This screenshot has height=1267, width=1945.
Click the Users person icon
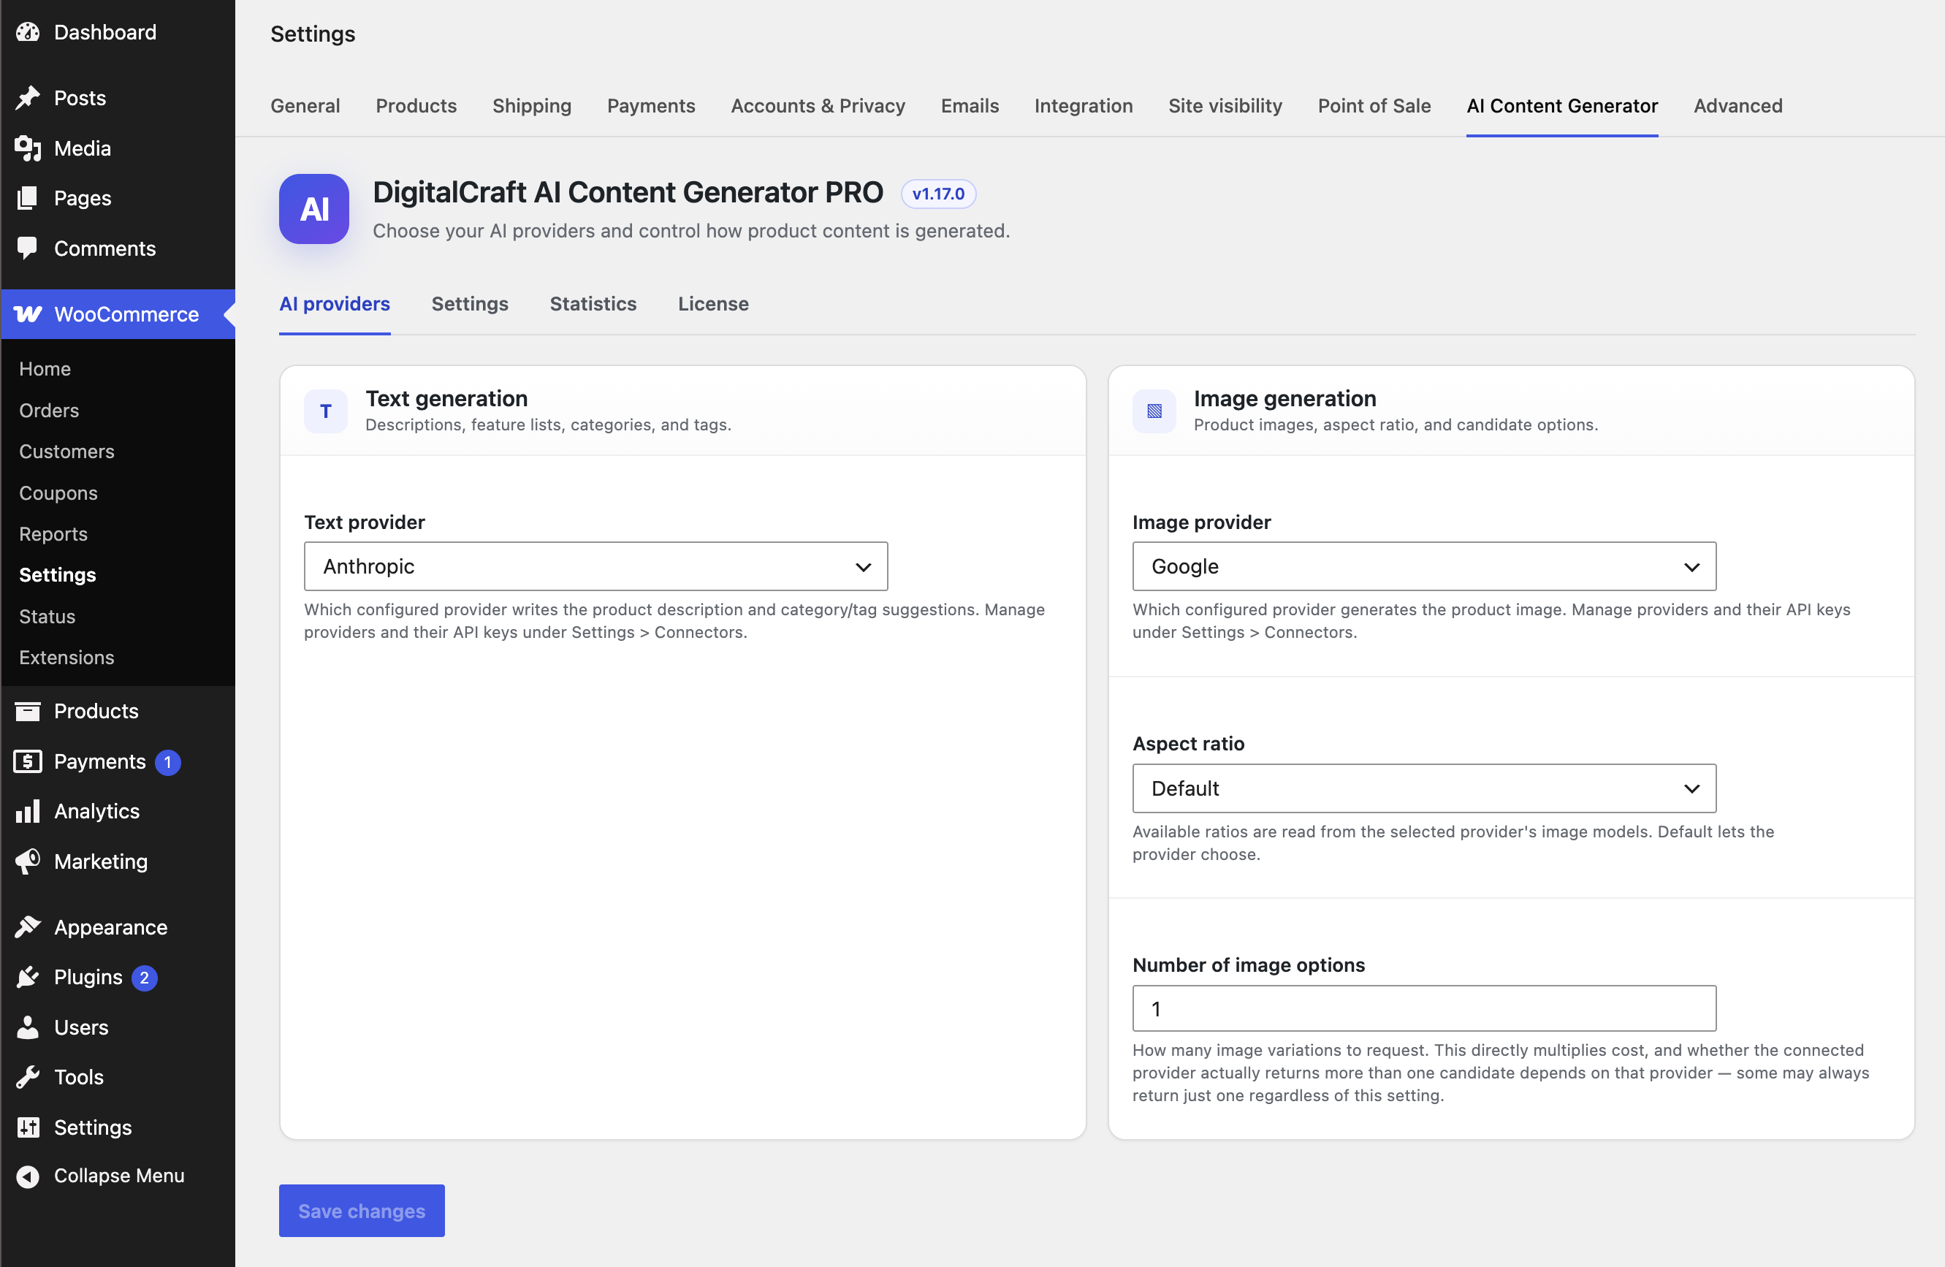pyautogui.click(x=28, y=1027)
